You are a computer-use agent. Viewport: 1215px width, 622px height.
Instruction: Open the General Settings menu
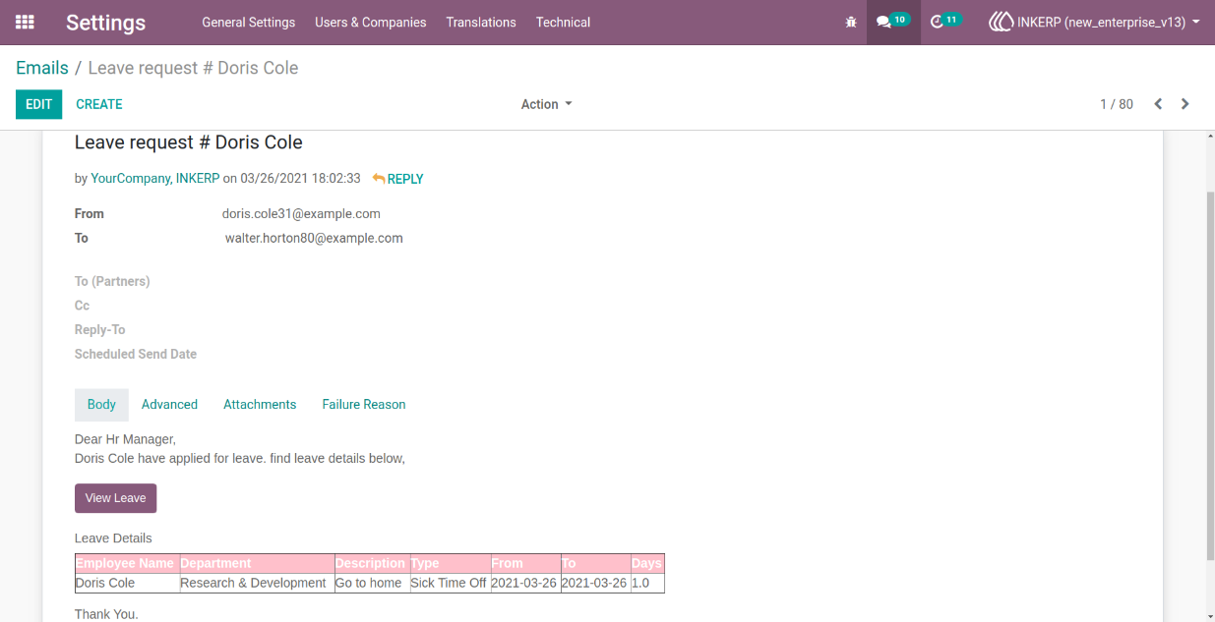point(248,22)
